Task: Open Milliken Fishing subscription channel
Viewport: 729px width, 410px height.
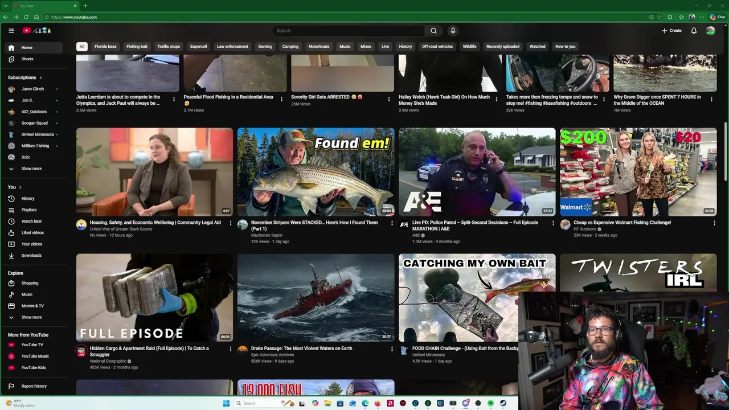Action: click(35, 146)
